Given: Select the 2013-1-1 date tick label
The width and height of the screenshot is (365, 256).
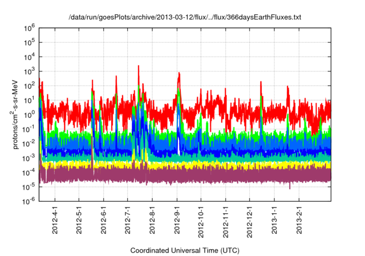Looking at the screenshot, I should click(x=274, y=219).
